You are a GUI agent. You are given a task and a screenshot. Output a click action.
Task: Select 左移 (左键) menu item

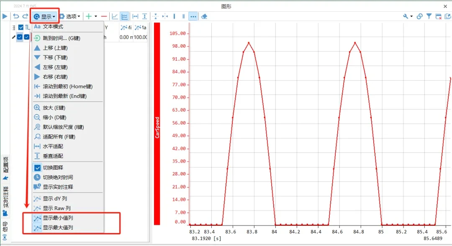coord(68,67)
